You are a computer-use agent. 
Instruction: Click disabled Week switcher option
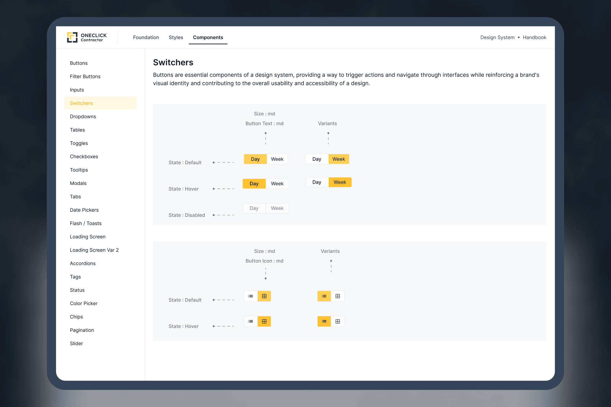[277, 208]
